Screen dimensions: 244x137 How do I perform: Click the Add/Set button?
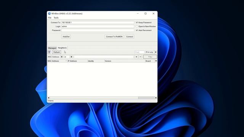pyautogui.click(x=66, y=37)
